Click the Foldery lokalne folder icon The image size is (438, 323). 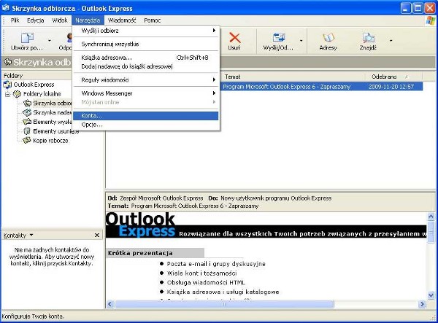pyautogui.click(x=18, y=94)
